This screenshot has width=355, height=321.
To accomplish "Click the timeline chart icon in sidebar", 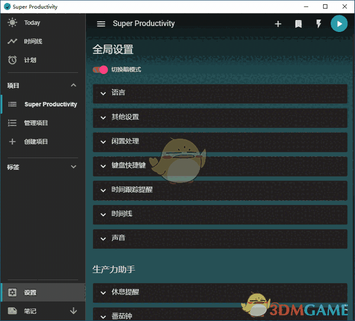I will (x=12, y=41).
